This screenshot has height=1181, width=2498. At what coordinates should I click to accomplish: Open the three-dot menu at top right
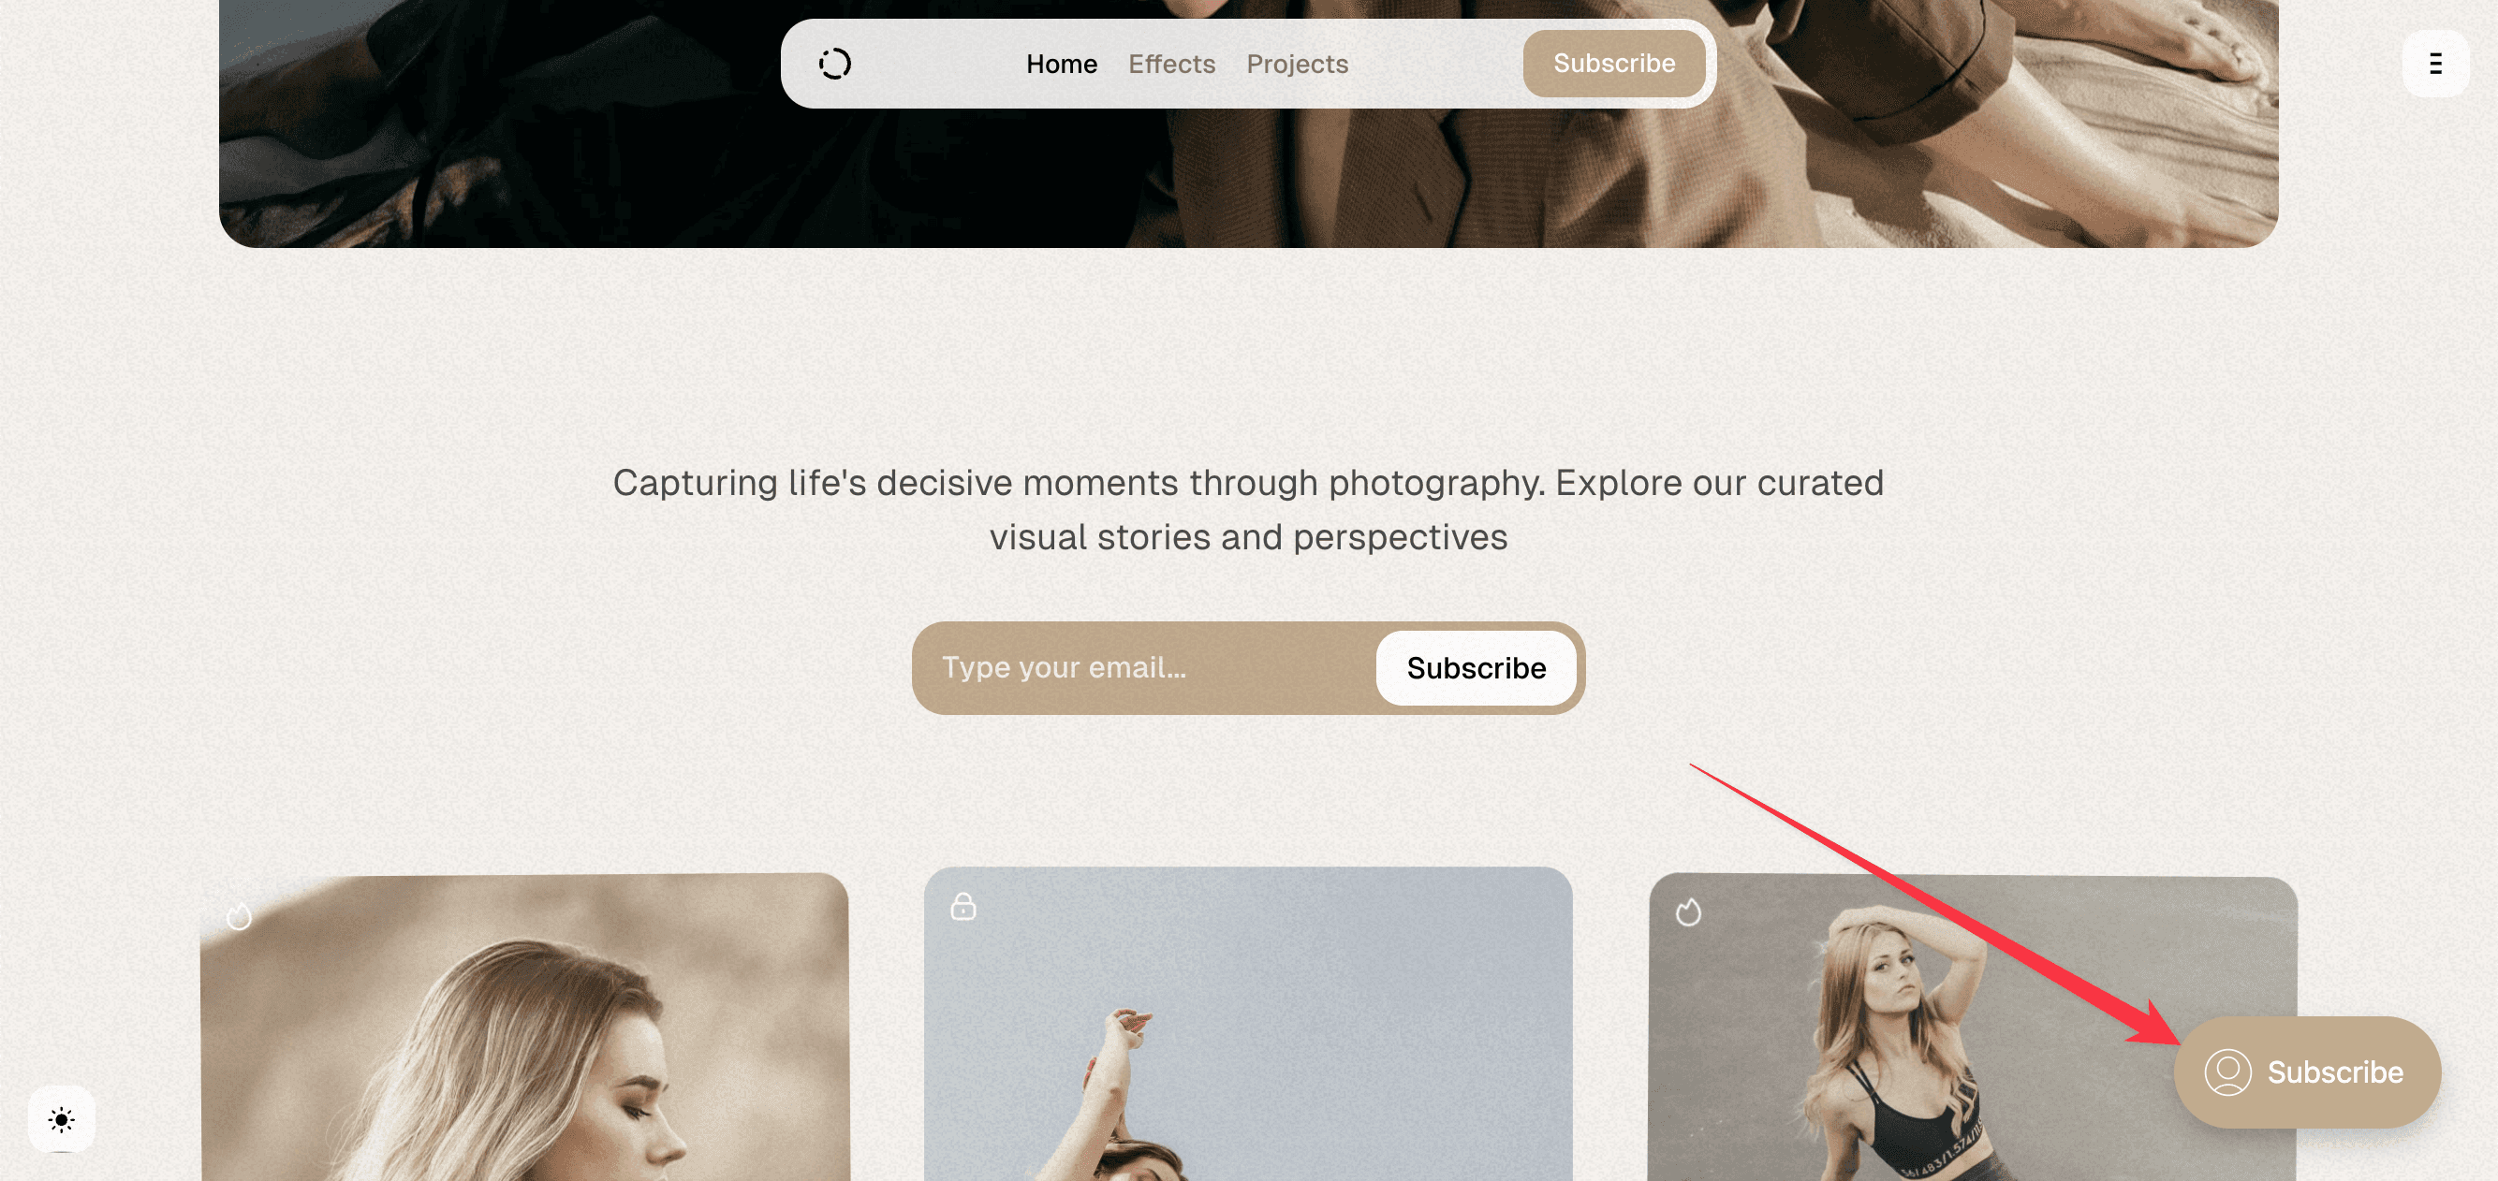pos(2435,64)
